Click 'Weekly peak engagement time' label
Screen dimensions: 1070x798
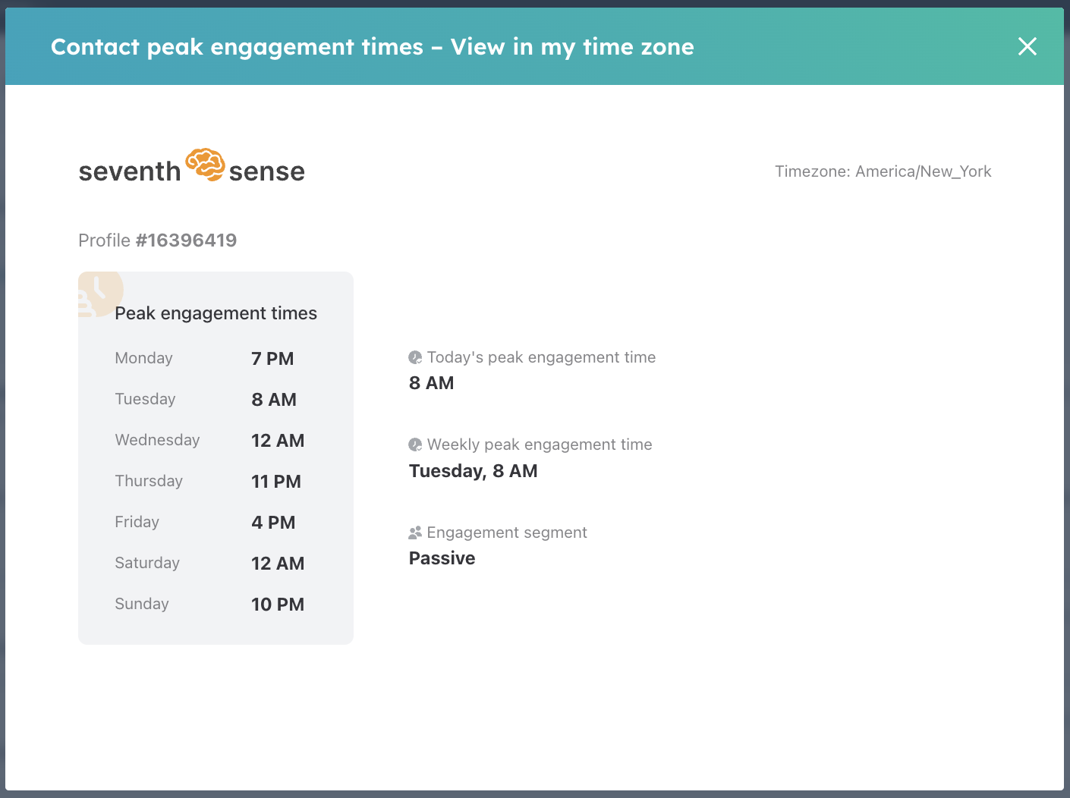point(540,445)
